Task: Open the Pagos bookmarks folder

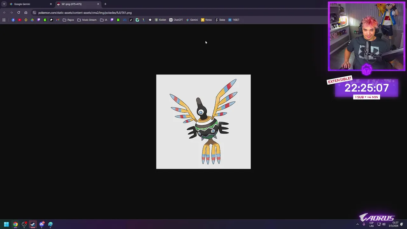Action: pos(68,20)
